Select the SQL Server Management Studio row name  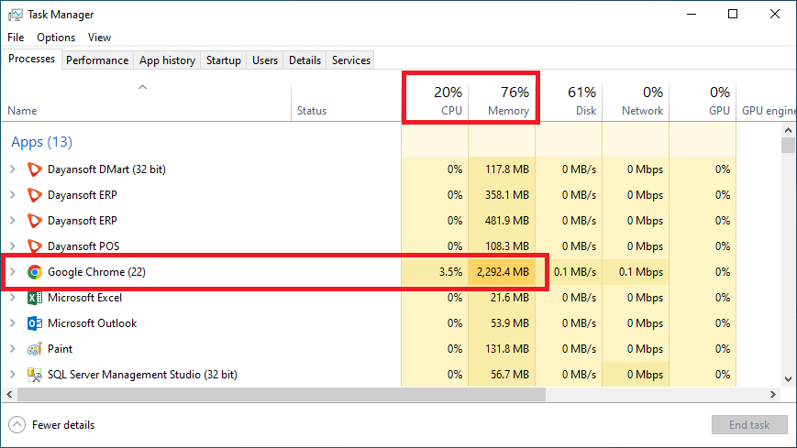click(142, 375)
